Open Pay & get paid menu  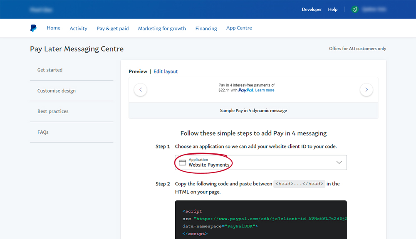pos(112,28)
